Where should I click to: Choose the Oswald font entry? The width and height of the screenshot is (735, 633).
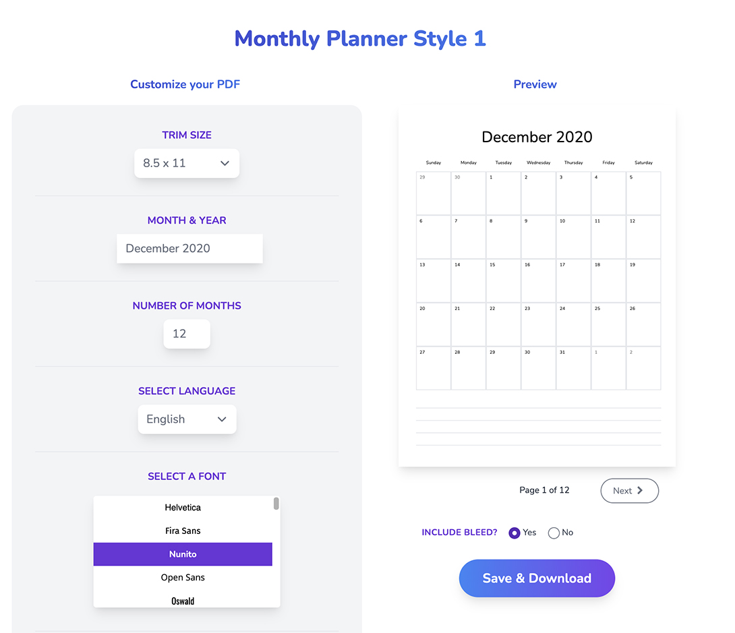[183, 601]
